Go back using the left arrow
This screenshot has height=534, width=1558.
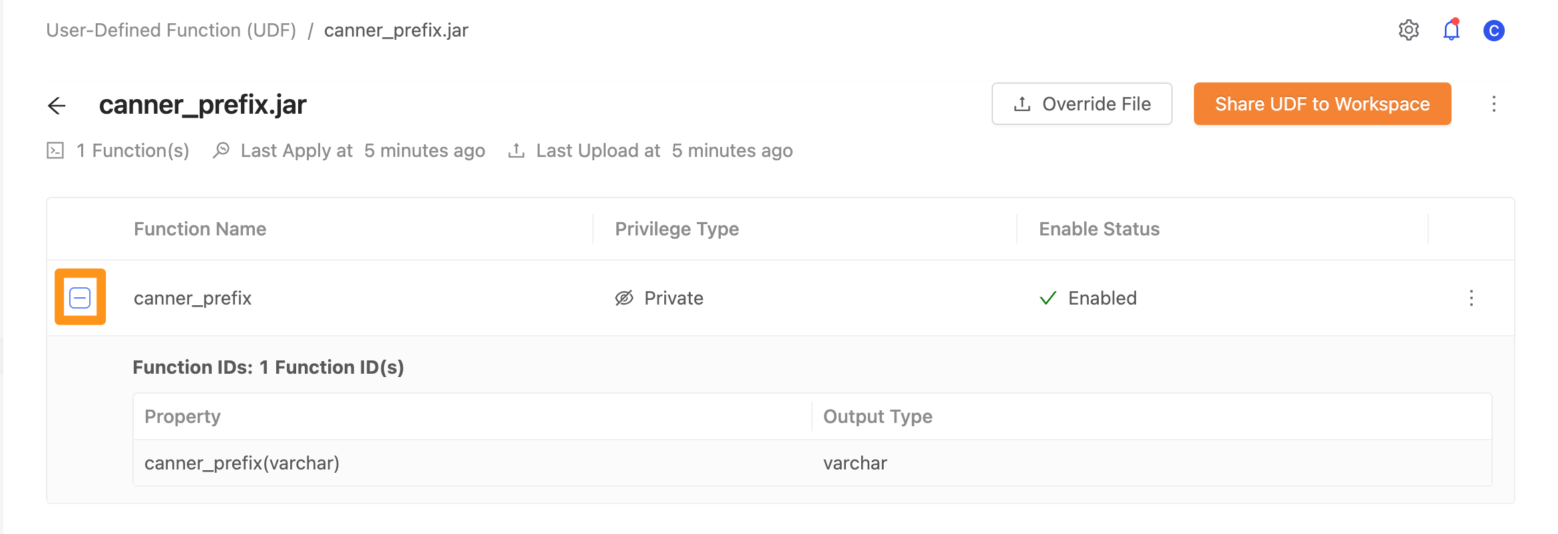click(57, 105)
